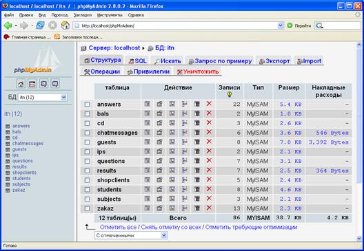Click the fourth sidebar icon for MySQL docs
This screenshot has width=364, height=251.
55,84
